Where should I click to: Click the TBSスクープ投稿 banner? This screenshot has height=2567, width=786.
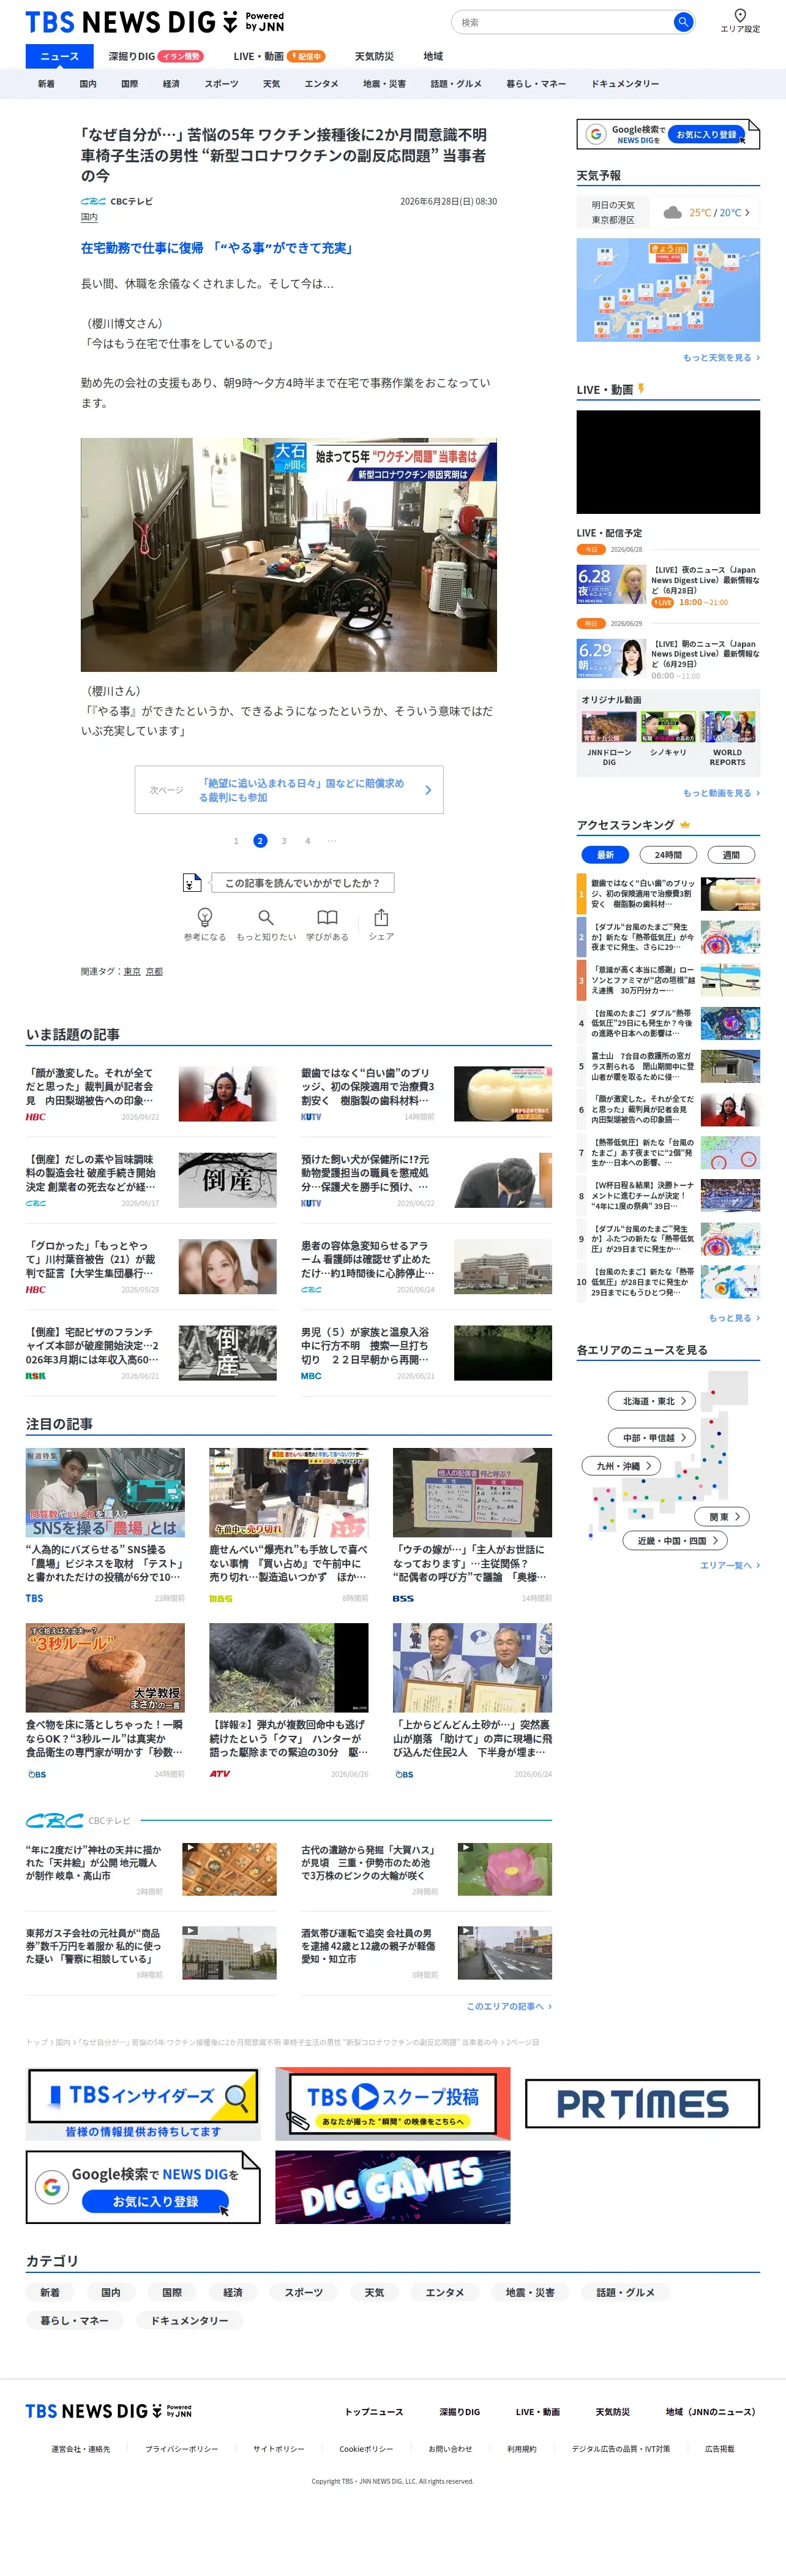(x=392, y=2103)
